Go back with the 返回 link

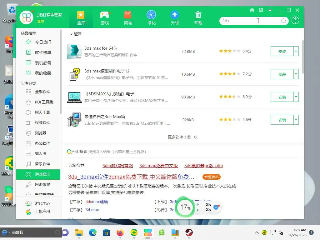(76, 34)
